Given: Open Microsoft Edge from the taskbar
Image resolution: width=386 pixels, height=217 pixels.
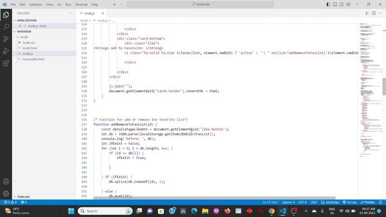Looking at the screenshot, I should pos(194,211).
